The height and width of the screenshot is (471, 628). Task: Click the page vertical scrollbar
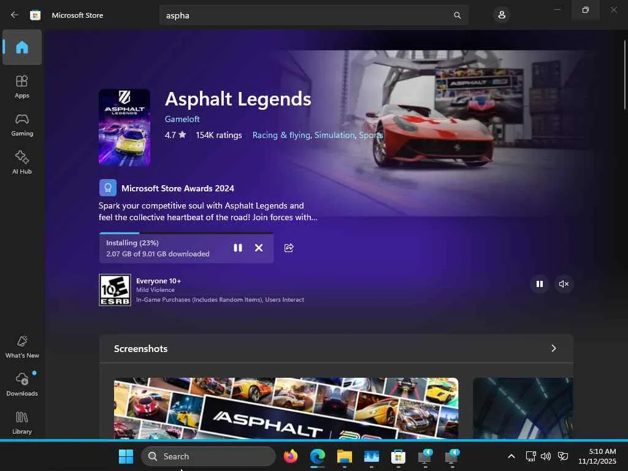pos(624,74)
